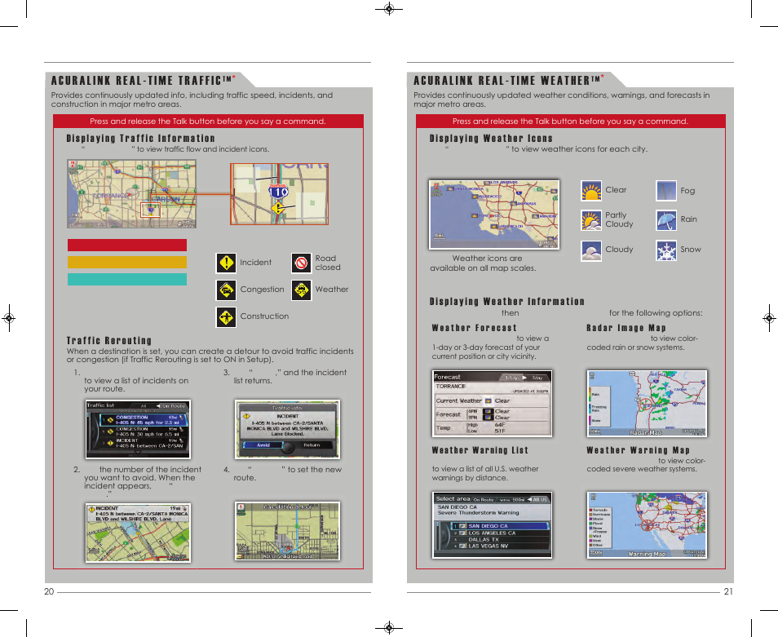Click page number 20
Screen dimensions: 778x637
[x=49, y=591]
